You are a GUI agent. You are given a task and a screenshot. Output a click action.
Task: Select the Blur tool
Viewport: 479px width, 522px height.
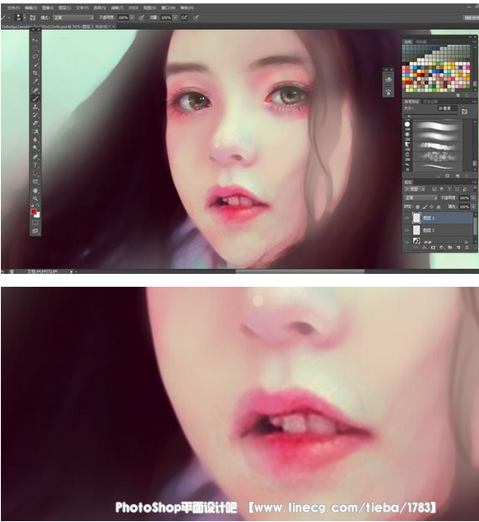(35, 139)
